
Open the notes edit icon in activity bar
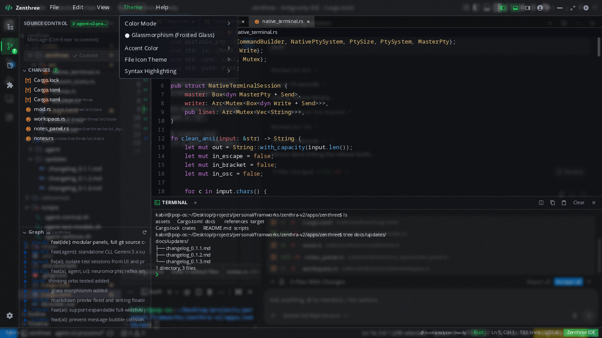pyautogui.click(x=9, y=66)
